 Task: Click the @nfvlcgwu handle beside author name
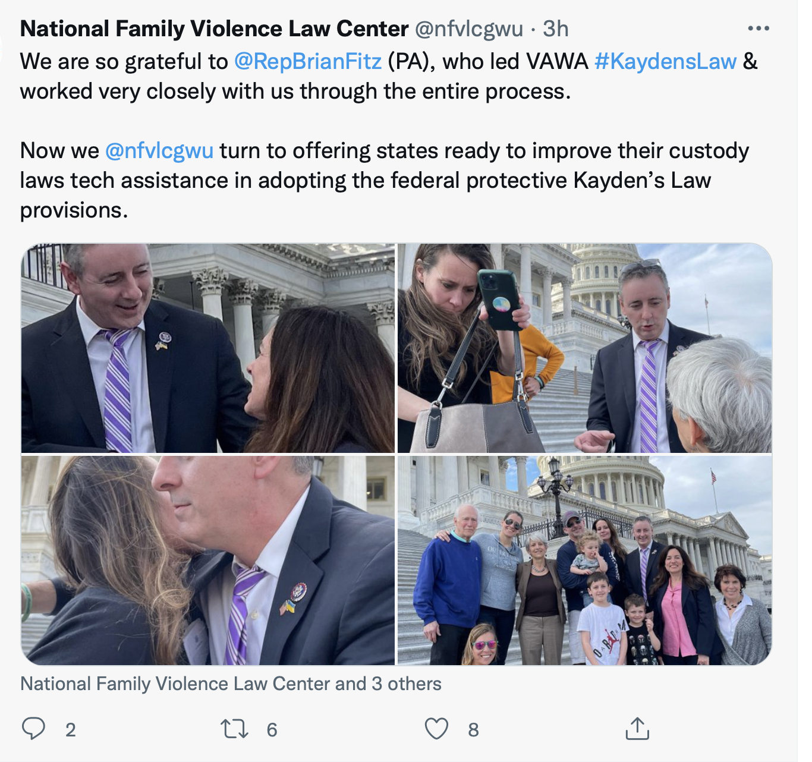[469, 29]
